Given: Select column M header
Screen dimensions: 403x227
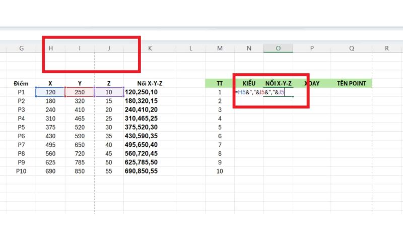Looking at the screenshot, I should pos(220,48).
